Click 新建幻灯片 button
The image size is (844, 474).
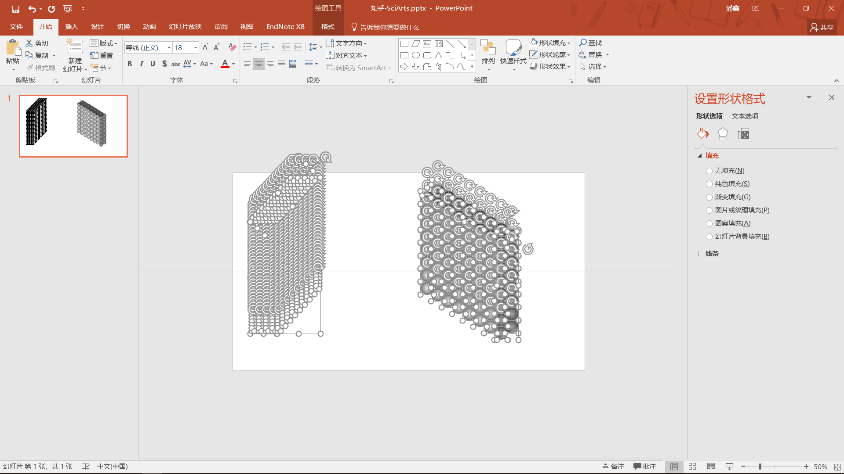(x=75, y=56)
